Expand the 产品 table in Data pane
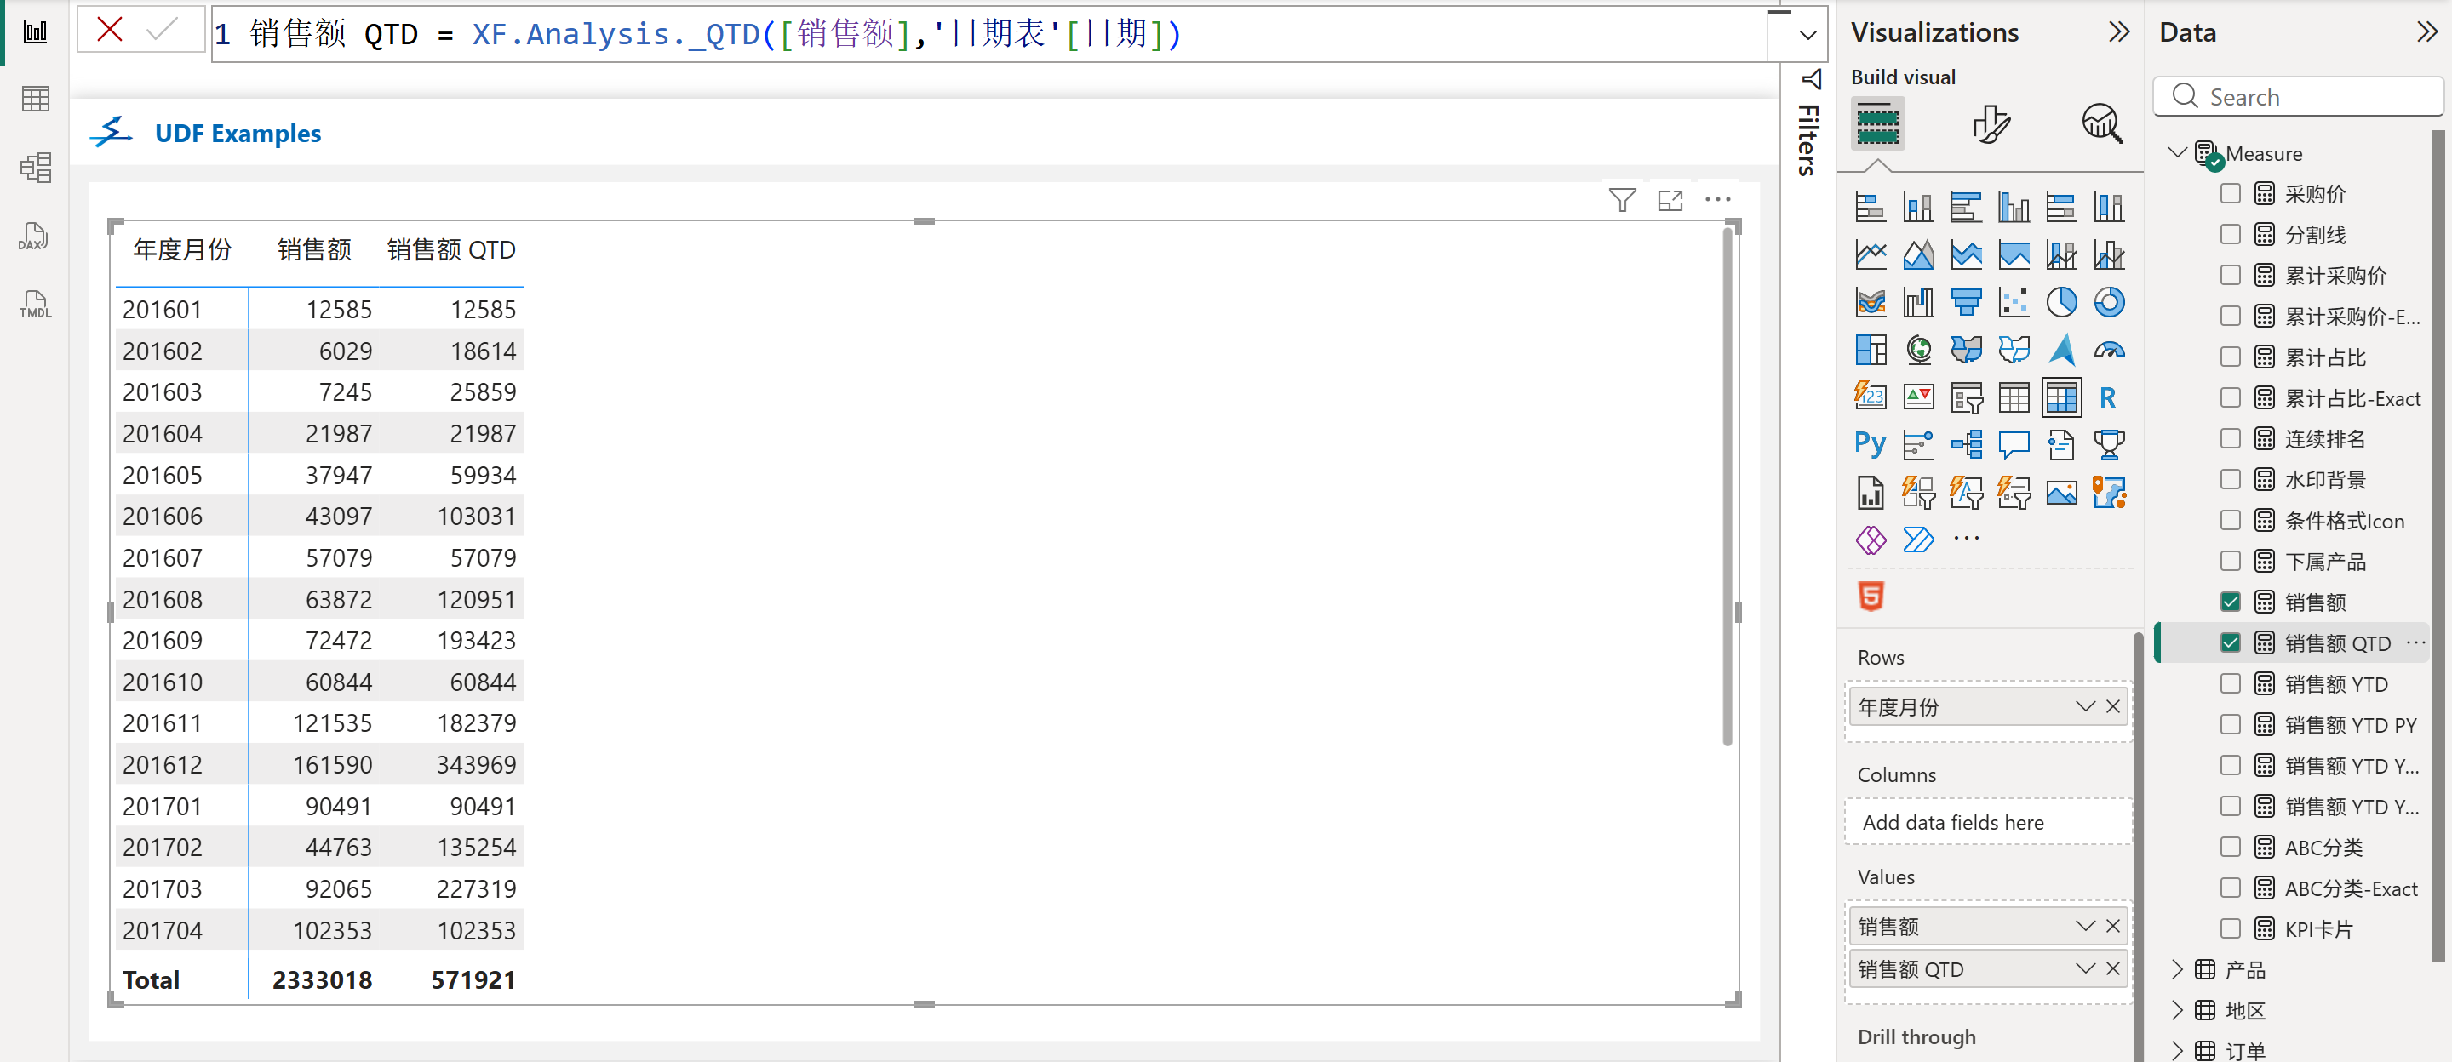 pyautogui.click(x=2177, y=970)
